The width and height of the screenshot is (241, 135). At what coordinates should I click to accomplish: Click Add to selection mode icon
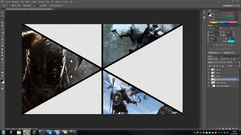click(x=13, y=6)
